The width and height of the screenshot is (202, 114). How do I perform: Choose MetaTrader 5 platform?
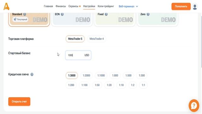[x=75, y=39]
